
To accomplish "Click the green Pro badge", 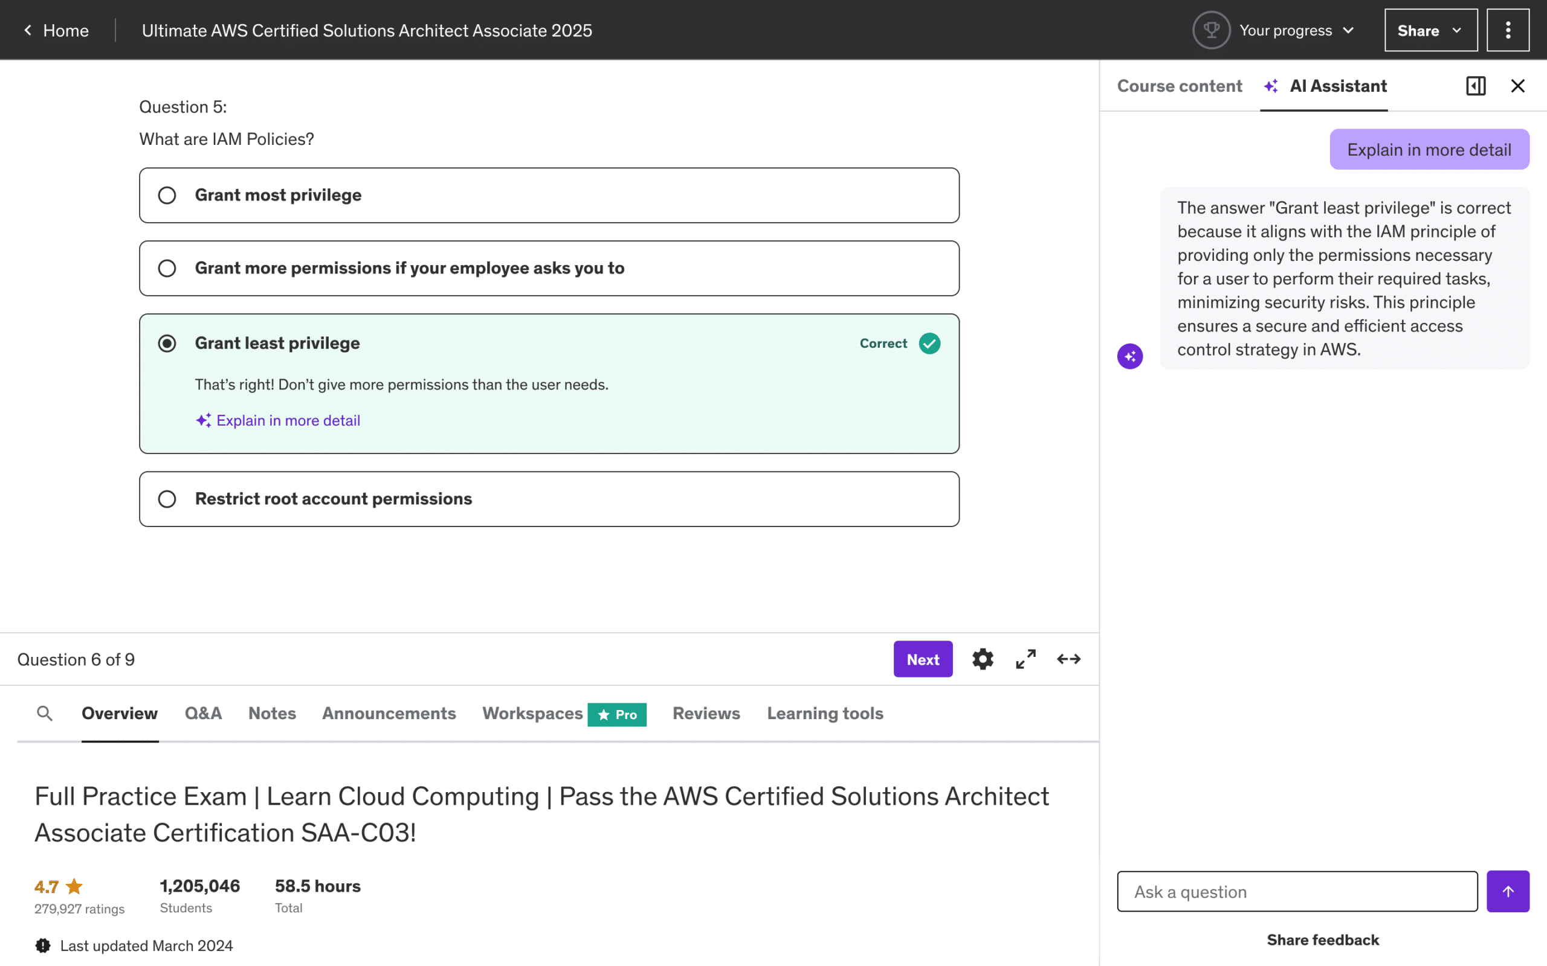I will point(616,714).
